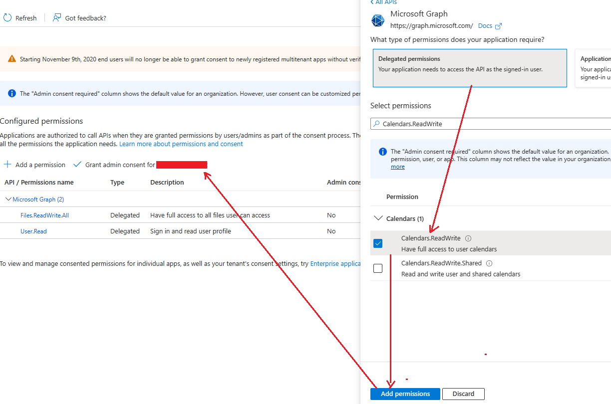
Task: Click the Type column header
Action: click(117, 183)
